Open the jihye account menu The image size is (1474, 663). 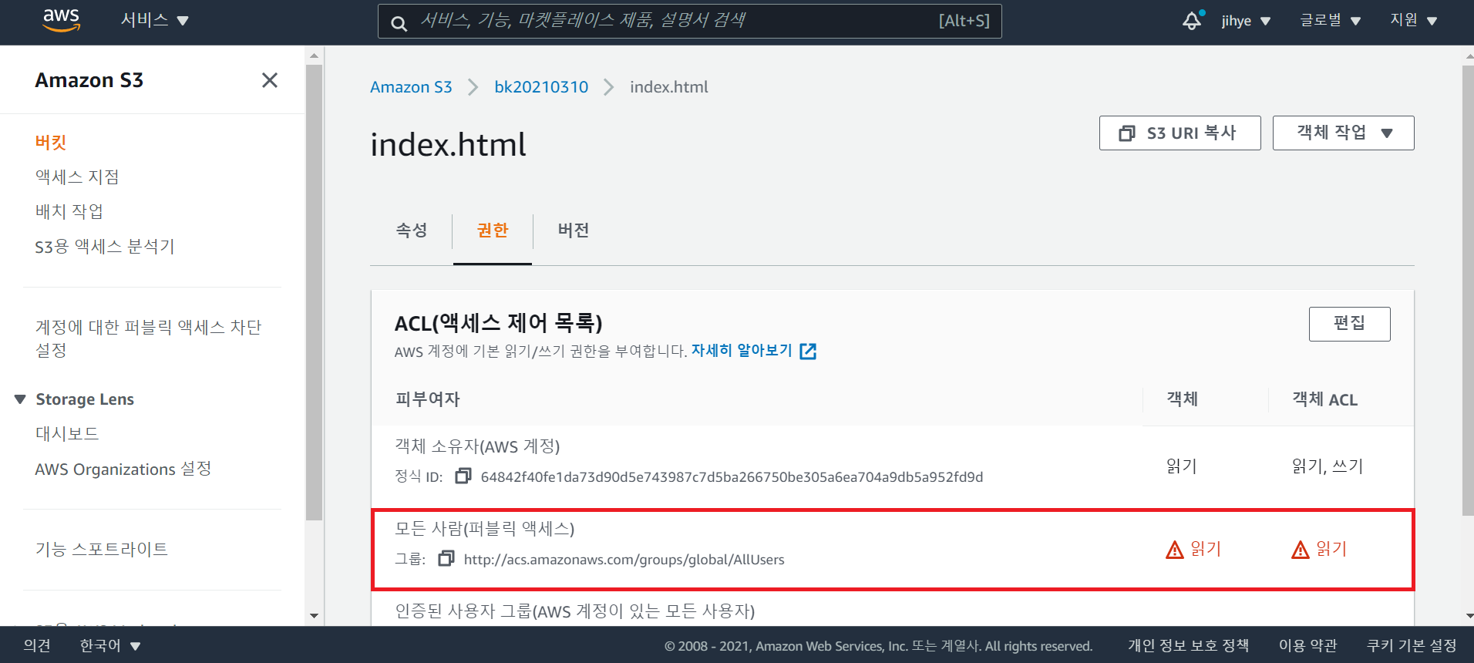[x=1246, y=21]
